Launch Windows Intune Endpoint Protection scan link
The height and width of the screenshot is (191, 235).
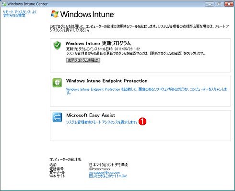[x=147, y=91]
